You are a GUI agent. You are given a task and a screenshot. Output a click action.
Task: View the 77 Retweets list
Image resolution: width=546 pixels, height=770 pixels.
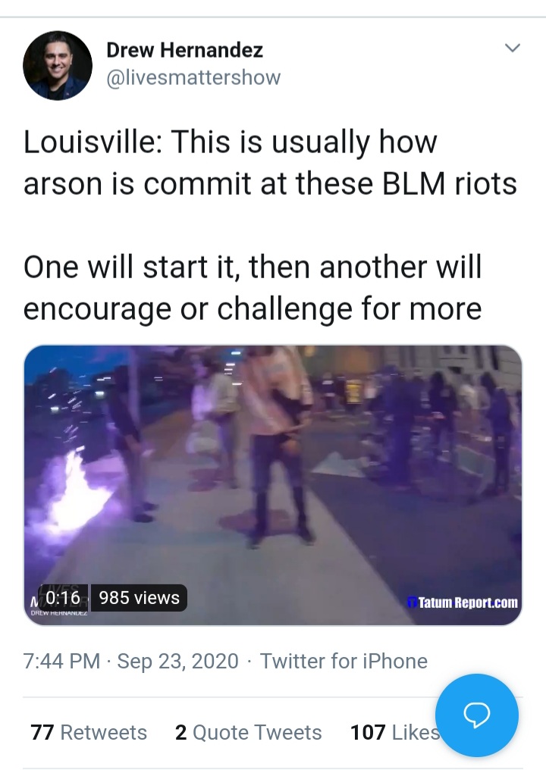coord(89,732)
